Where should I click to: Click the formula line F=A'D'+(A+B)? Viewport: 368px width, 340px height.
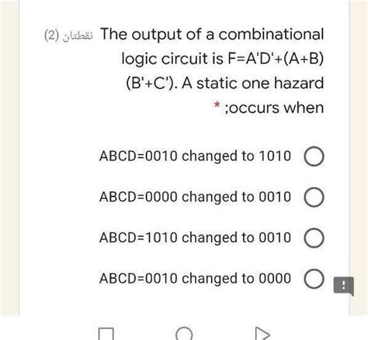(276, 58)
